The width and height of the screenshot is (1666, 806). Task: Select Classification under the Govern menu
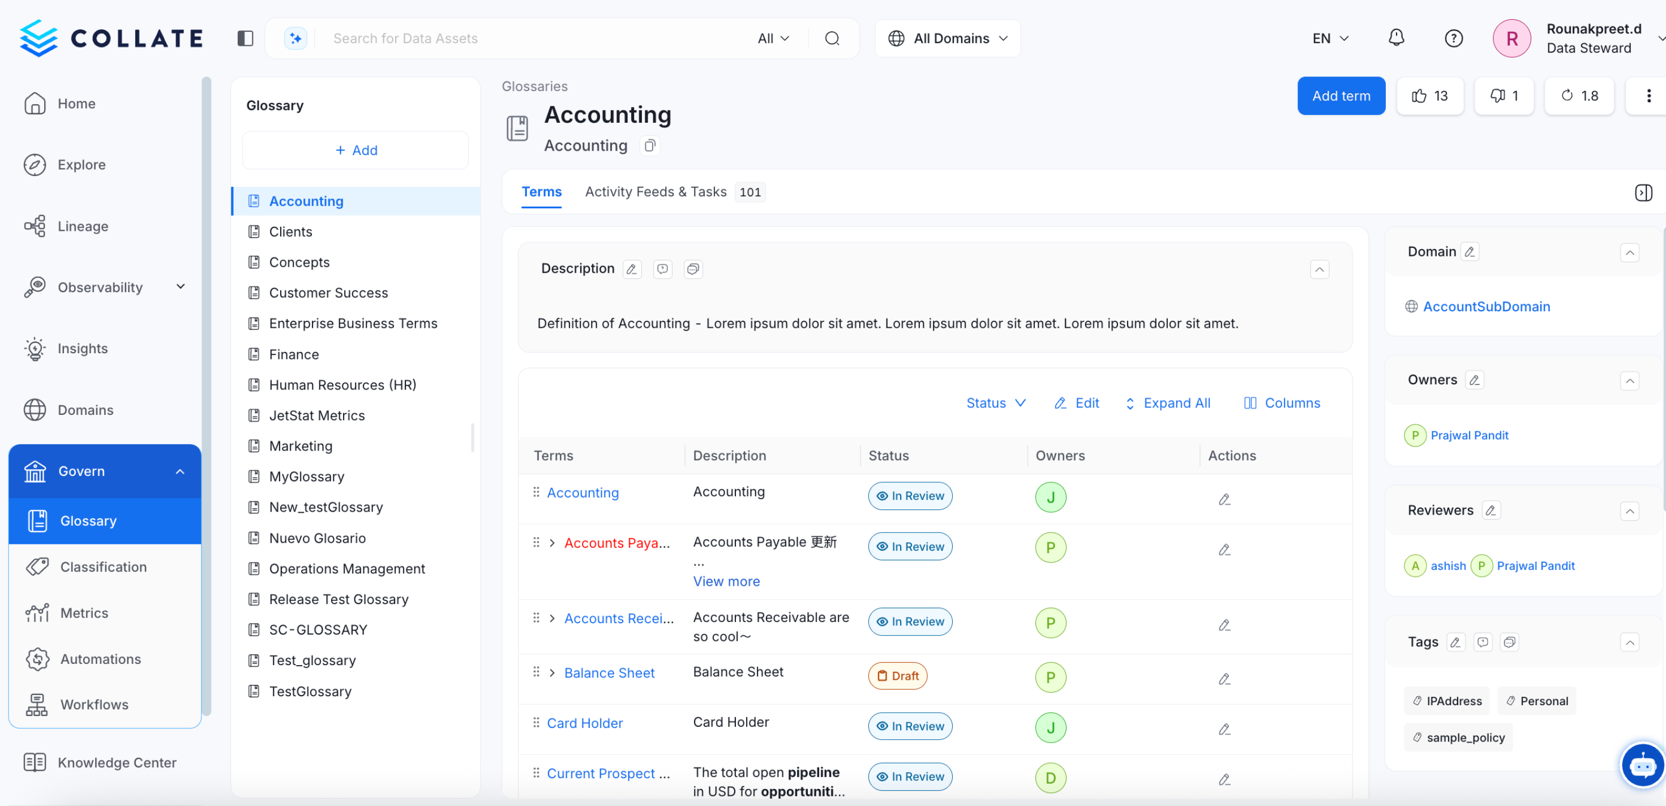(104, 566)
